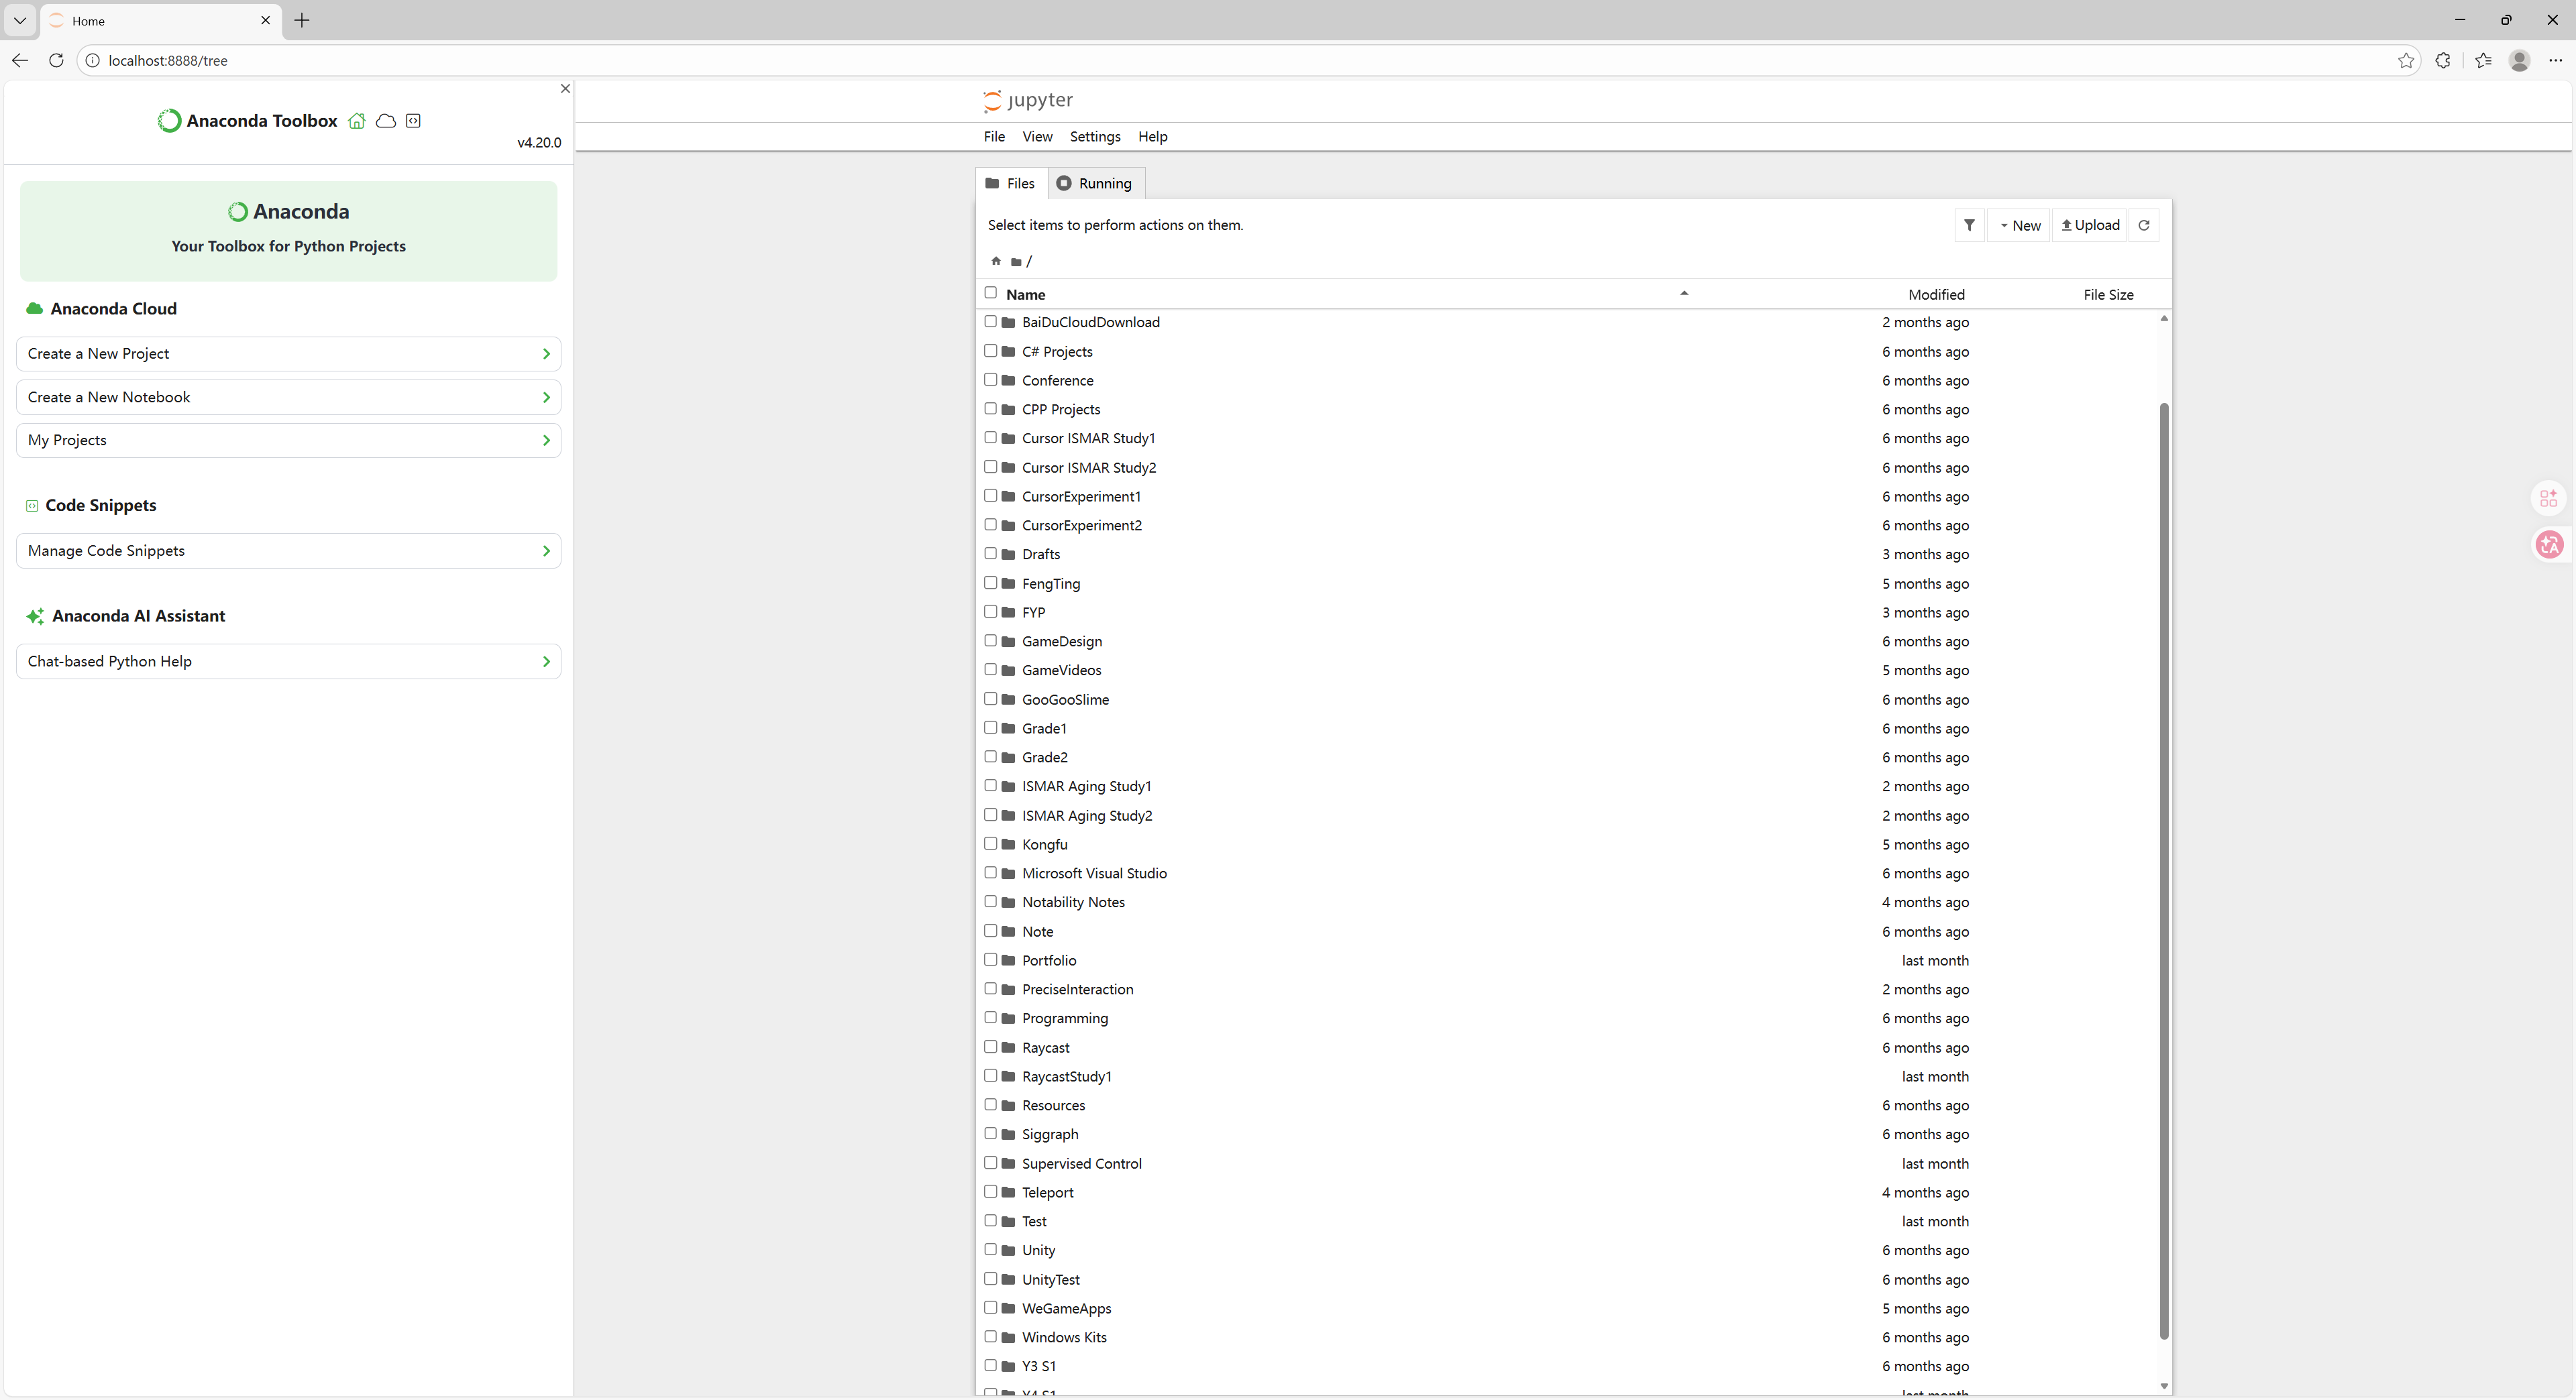The width and height of the screenshot is (2576, 1400).
Task: Switch to the Running tab
Action: [x=1095, y=183]
